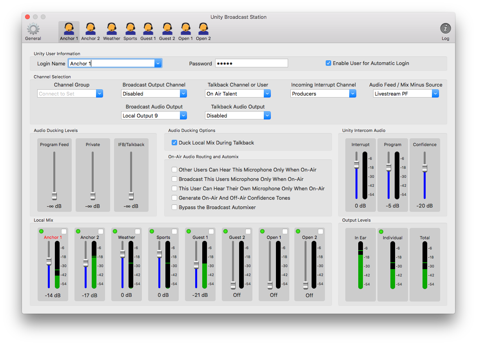Click the Anchor 1 local mix fader handle
Image resolution: width=477 pixels, height=345 pixels.
point(49,261)
